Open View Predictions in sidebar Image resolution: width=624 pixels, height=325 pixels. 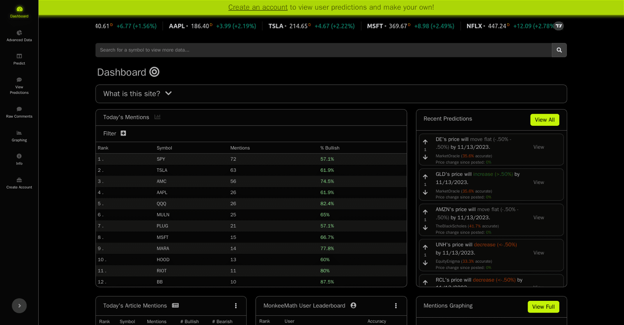coord(19,86)
